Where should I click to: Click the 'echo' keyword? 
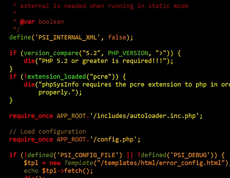click(x=31, y=171)
